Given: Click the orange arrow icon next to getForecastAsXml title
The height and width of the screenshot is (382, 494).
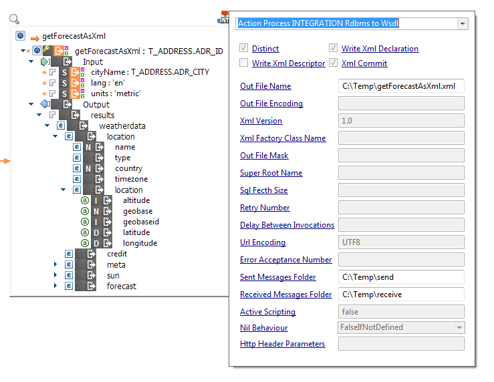Looking at the screenshot, I should point(35,38).
